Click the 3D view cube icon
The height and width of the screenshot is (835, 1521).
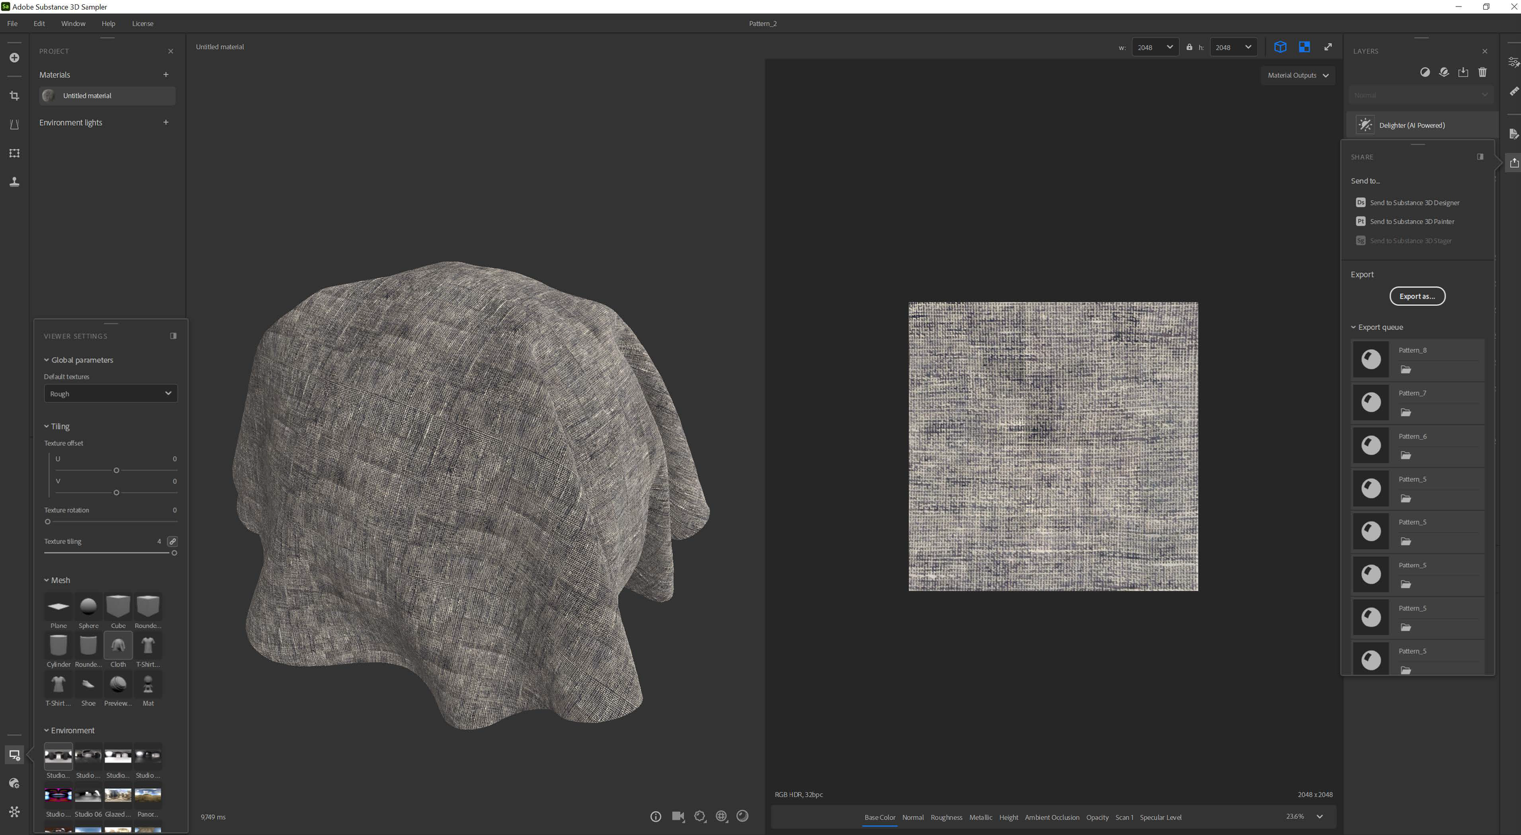click(x=1280, y=47)
